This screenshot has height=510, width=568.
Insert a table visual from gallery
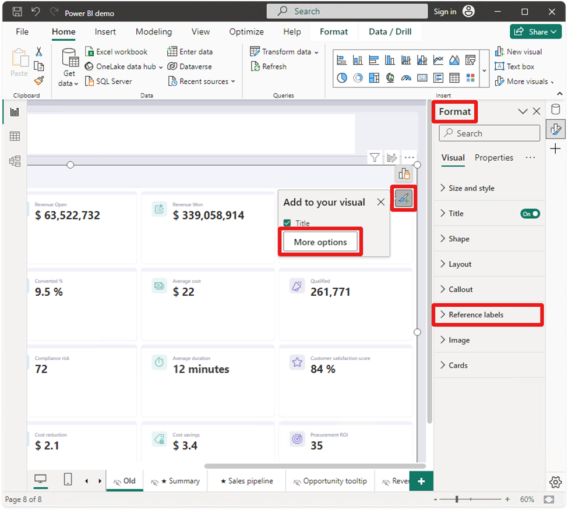[454, 77]
